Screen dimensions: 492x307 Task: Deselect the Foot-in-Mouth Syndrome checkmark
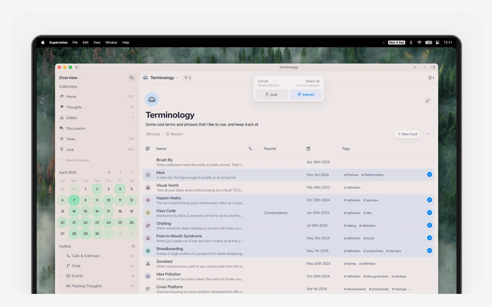click(429, 238)
